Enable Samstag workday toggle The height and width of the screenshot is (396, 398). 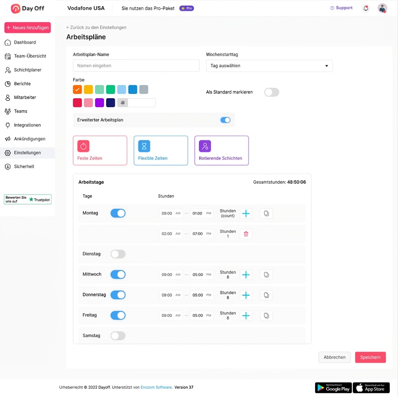(118, 336)
